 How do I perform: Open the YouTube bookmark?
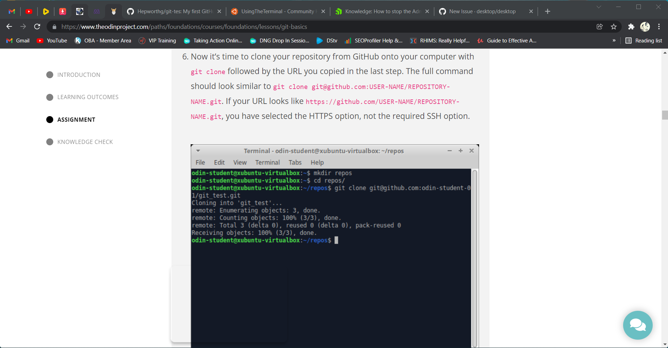(51, 40)
